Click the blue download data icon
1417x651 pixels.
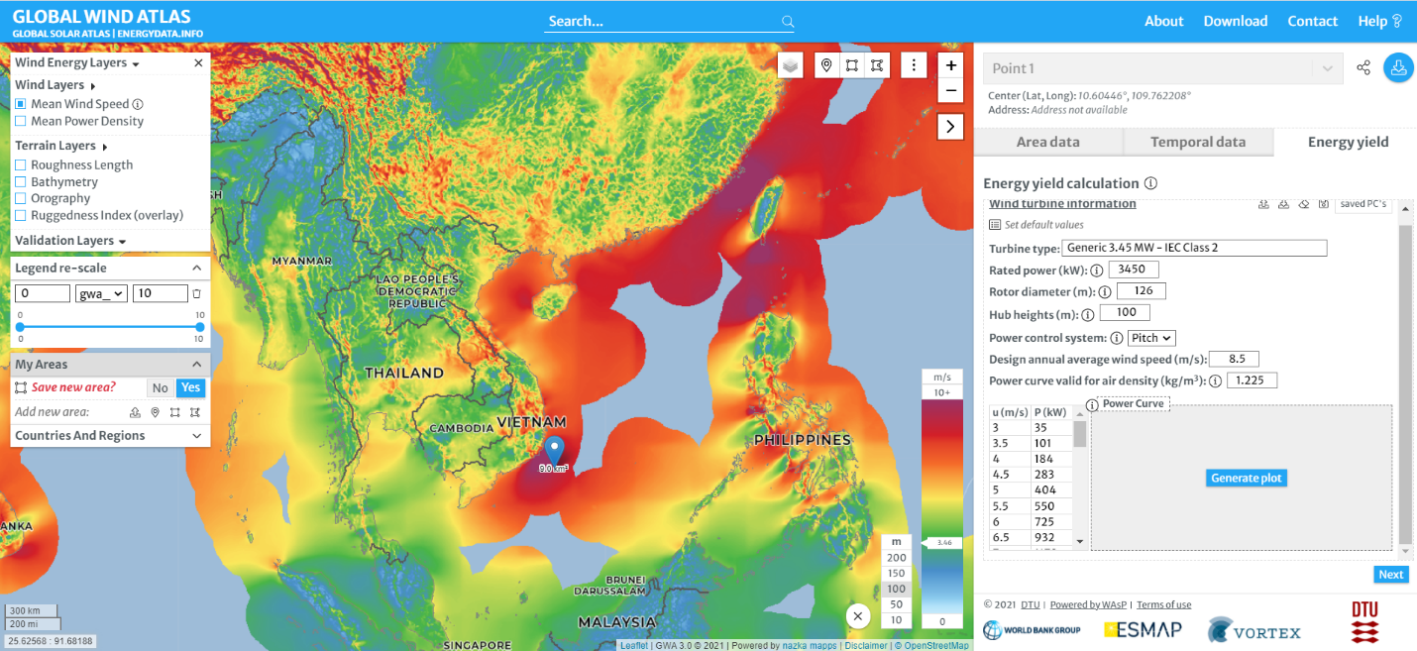tap(1398, 68)
